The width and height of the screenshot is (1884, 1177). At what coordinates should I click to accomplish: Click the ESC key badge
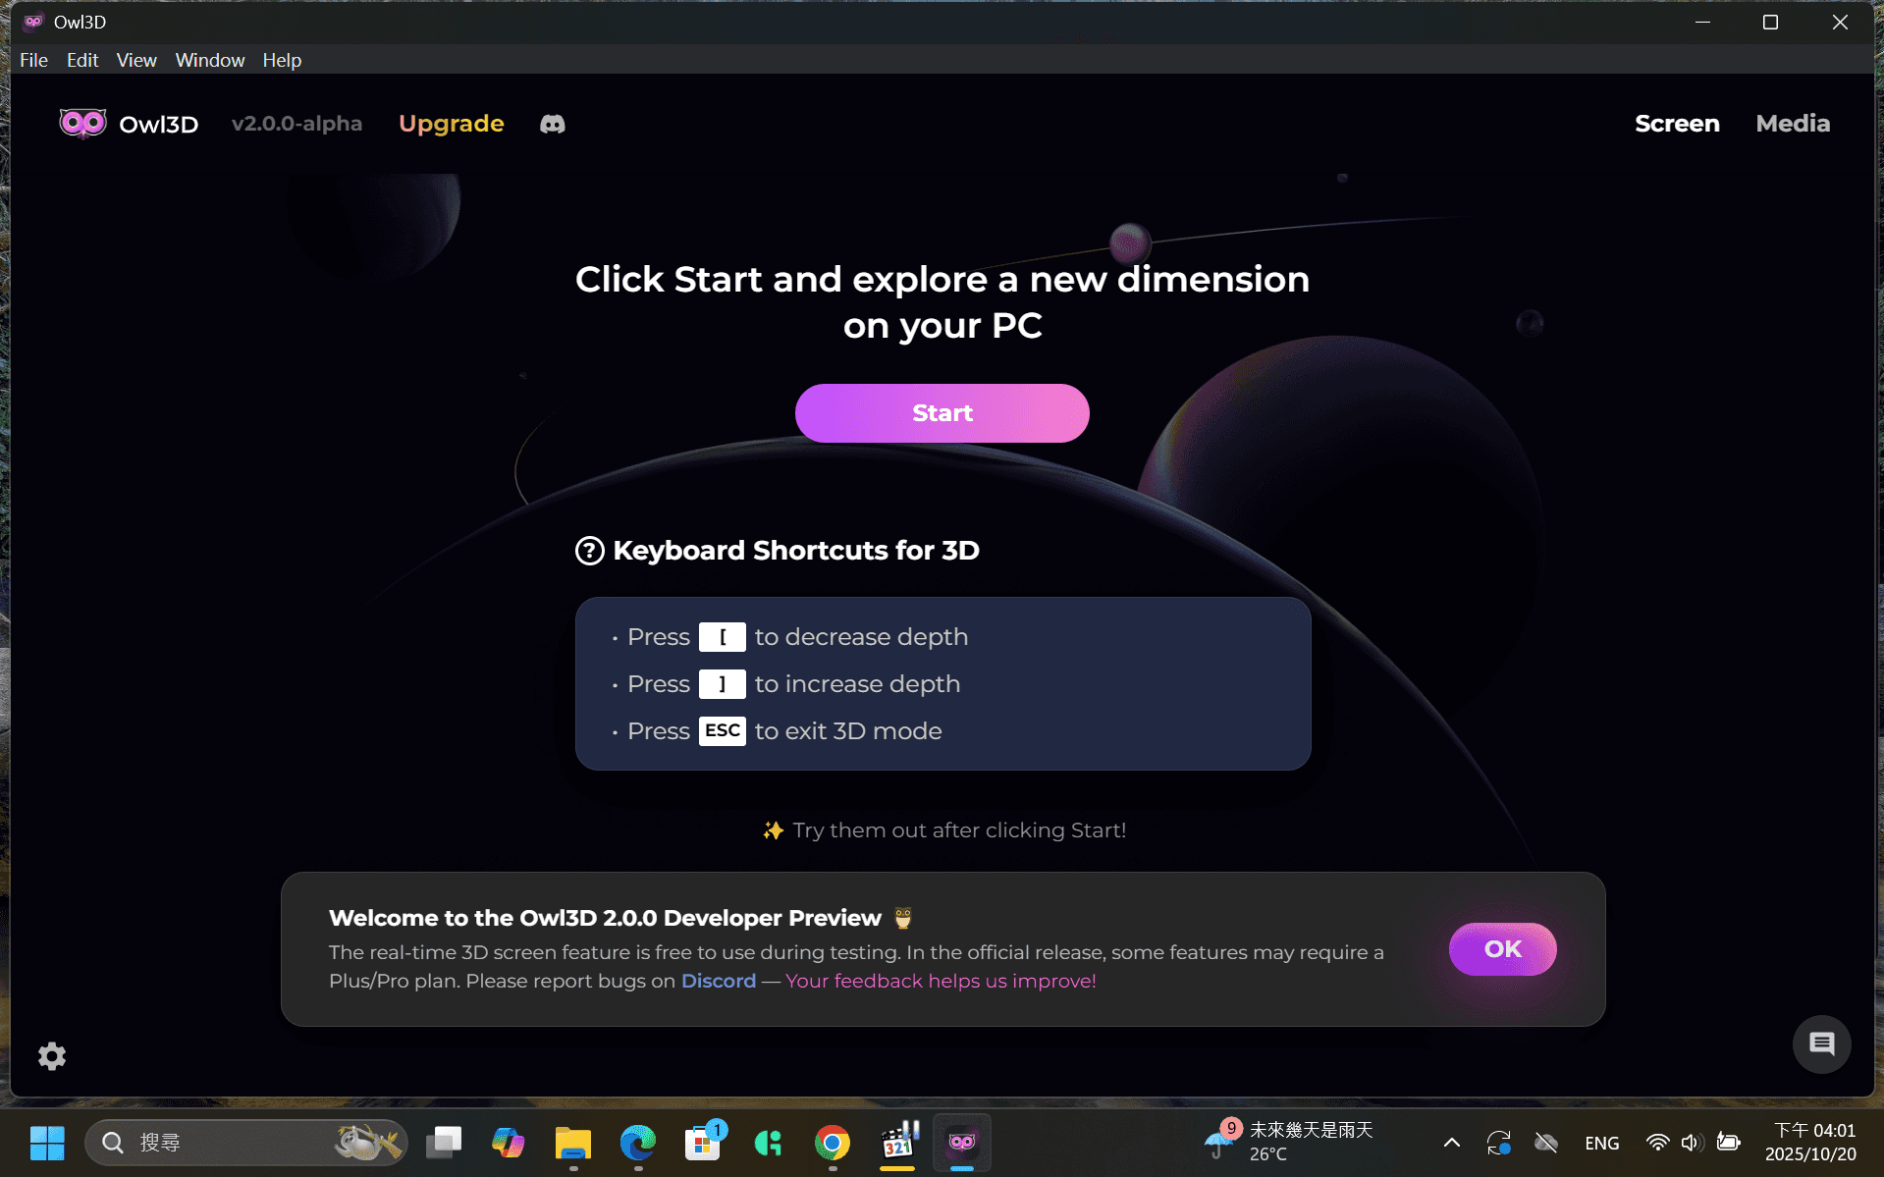click(x=723, y=731)
